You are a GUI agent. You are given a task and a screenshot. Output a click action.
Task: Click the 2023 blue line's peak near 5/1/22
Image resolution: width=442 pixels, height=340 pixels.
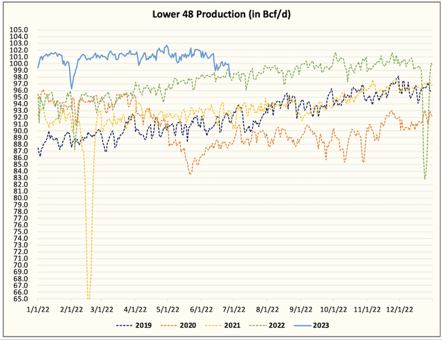pyautogui.click(x=167, y=46)
